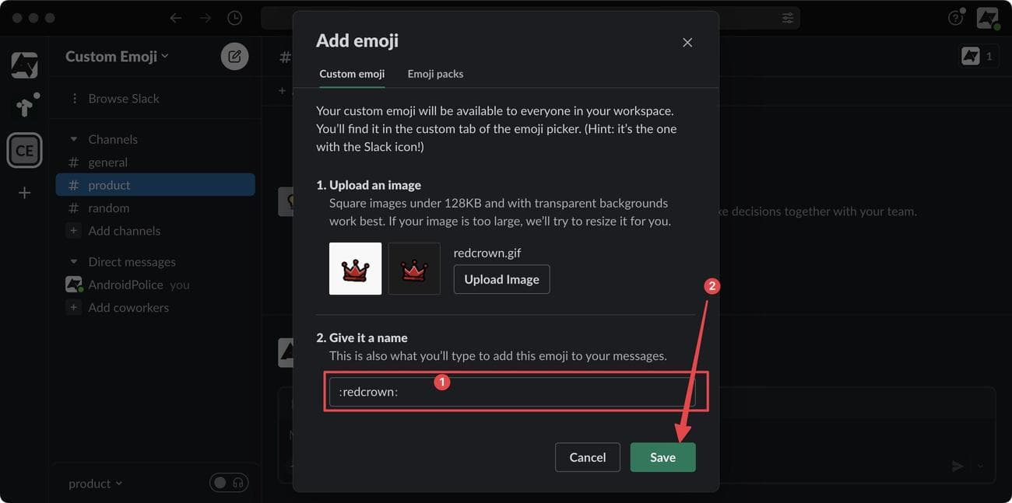The width and height of the screenshot is (1012, 503).
Task: Select the Custom emoji tab
Action: pos(351,74)
